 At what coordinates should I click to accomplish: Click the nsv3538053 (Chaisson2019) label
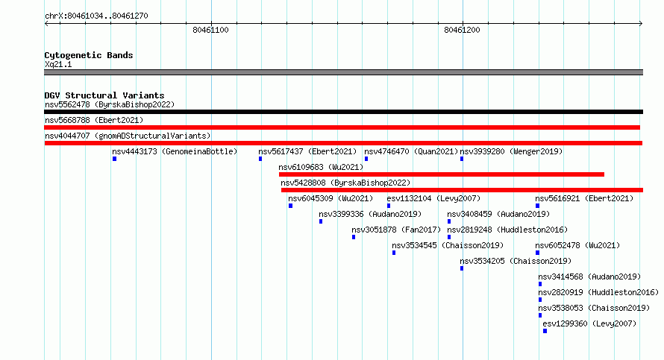point(594,308)
